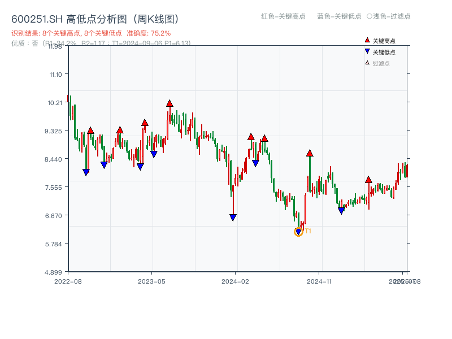Click the 2024-11 date axis label
Image resolution: width=452 pixels, height=339 pixels.
click(319, 281)
